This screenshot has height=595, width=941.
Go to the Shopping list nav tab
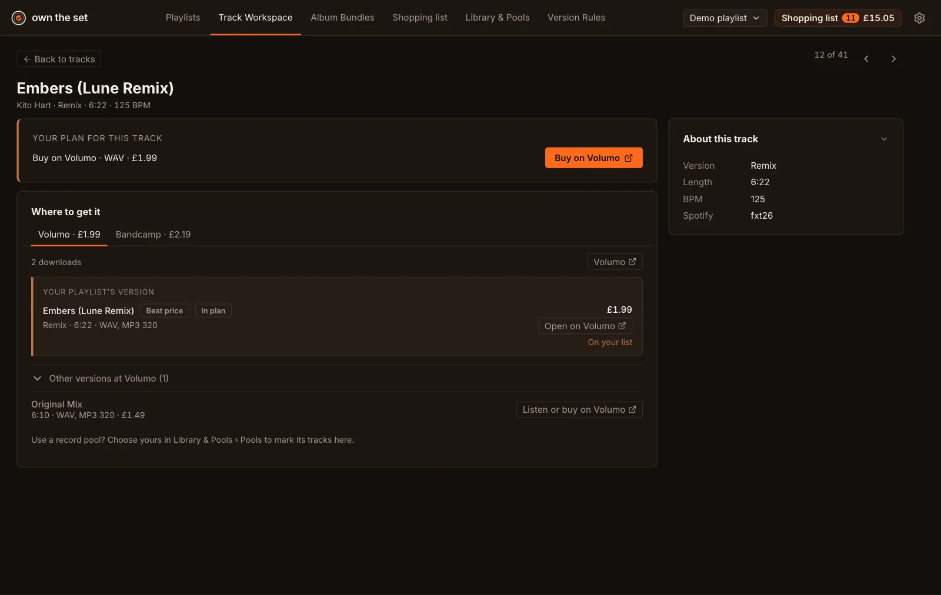coord(420,18)
